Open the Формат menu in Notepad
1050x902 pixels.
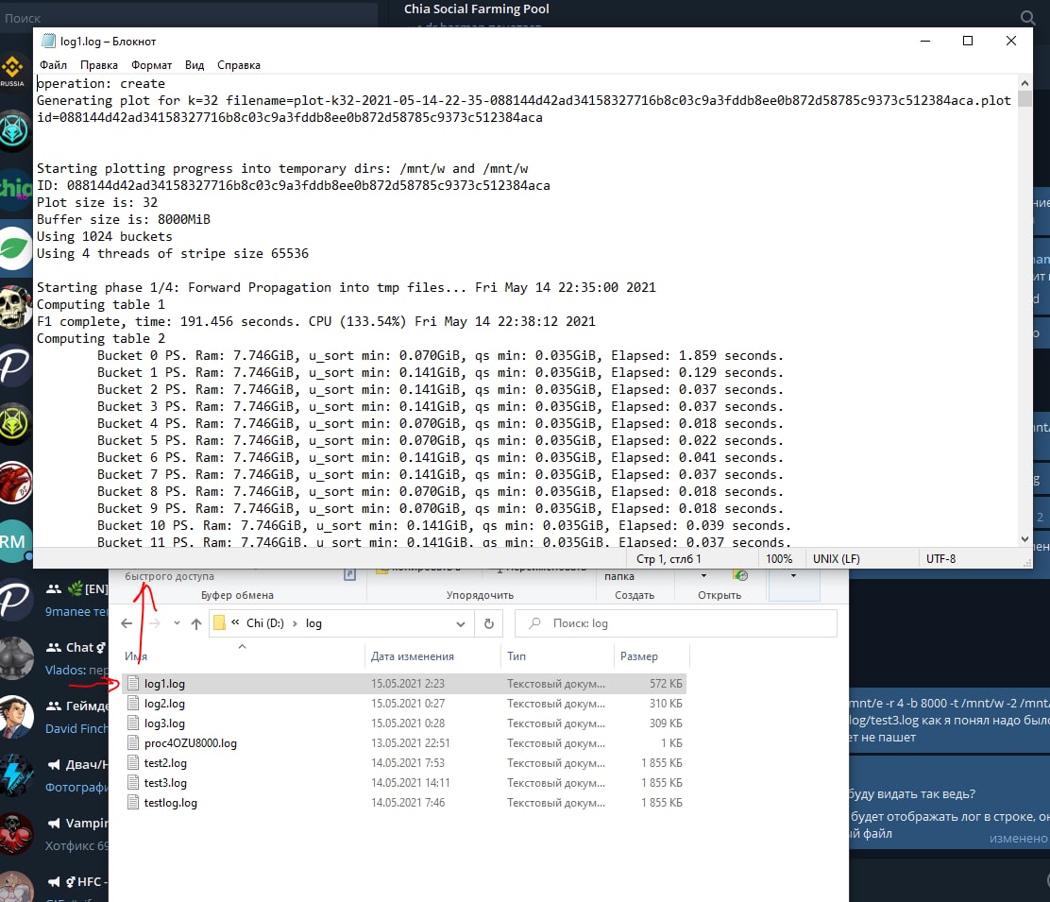click(151, 65)
